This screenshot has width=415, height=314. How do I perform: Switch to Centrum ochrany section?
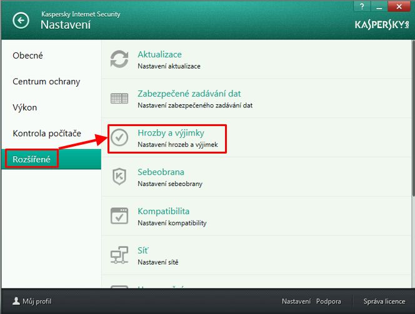coord(46,81)
